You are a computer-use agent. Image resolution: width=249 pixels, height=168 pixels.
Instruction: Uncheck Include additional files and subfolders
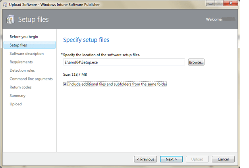[x=65, y=84]
